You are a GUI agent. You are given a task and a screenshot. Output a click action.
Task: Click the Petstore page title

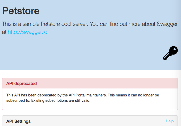21,11
